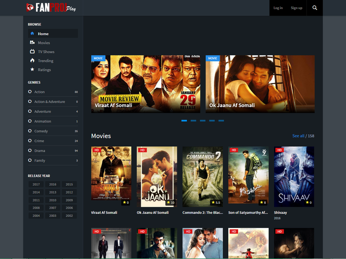Open the Ratings page

click(44, 70)
